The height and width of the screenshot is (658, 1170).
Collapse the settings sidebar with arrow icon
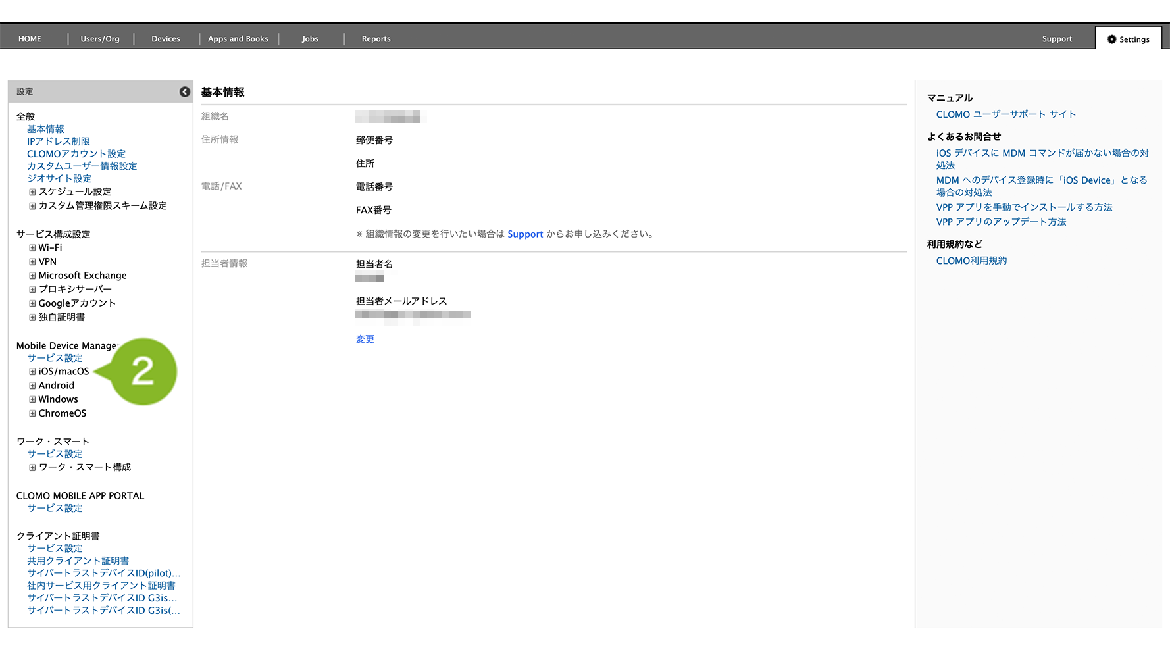[x=185, y=92]
